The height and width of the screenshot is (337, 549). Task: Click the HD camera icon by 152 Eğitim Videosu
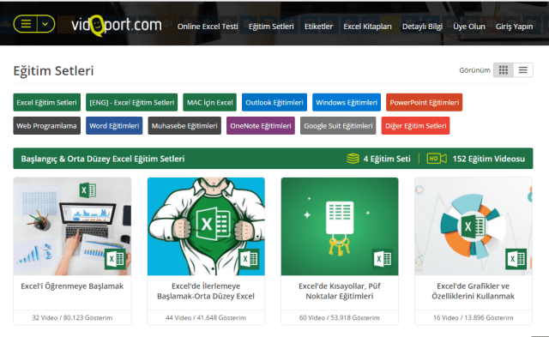pos(437,159)
